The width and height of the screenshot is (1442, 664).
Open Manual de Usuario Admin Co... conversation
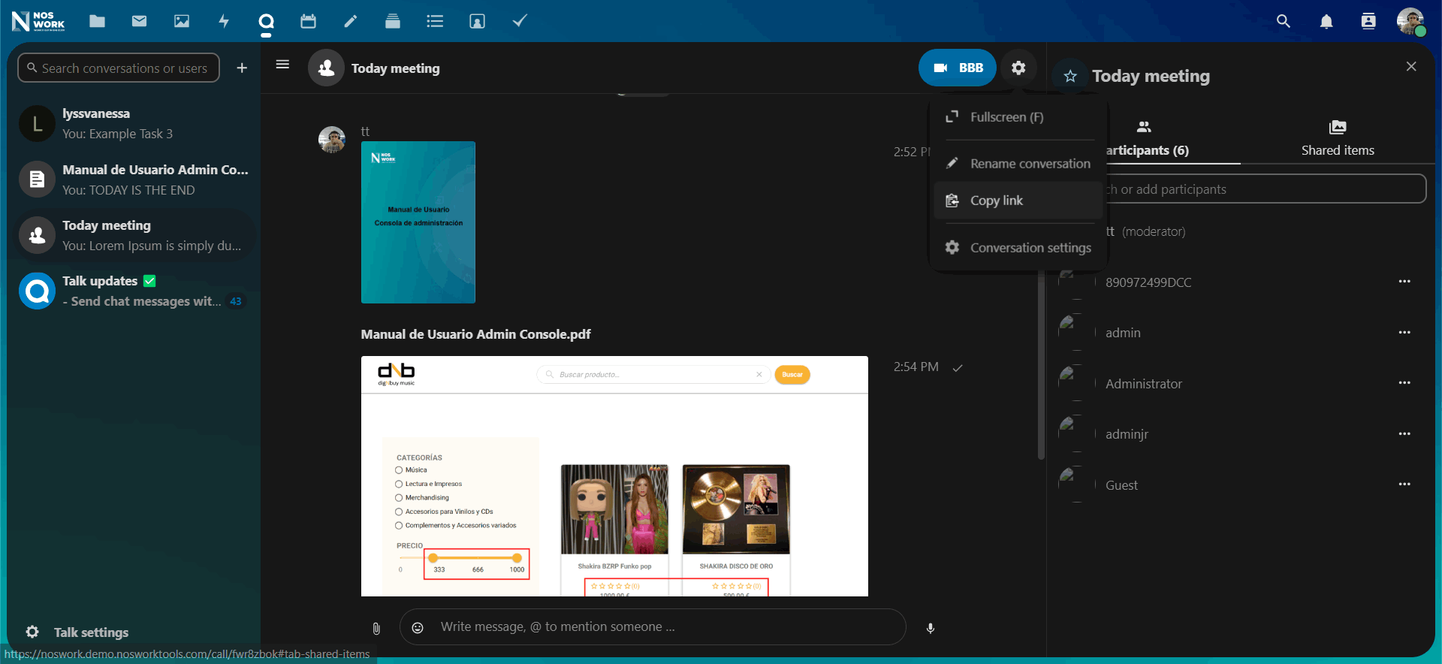(x=135, y=180)
